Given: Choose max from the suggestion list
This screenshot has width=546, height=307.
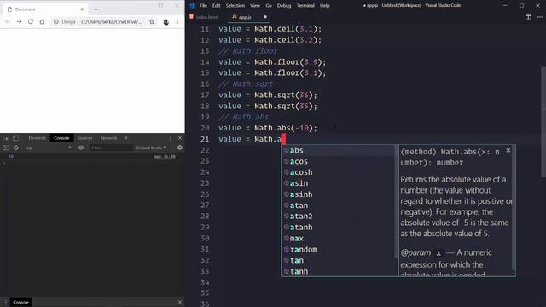Looking at the screenshot, I should pyautogui.click(x=339, y=239).
